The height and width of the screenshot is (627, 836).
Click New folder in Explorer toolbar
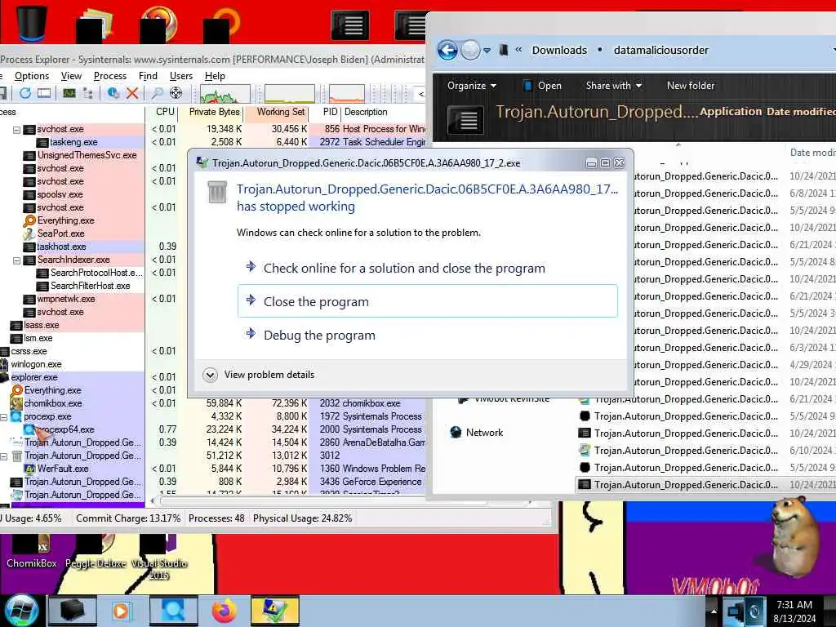[691, 85]
